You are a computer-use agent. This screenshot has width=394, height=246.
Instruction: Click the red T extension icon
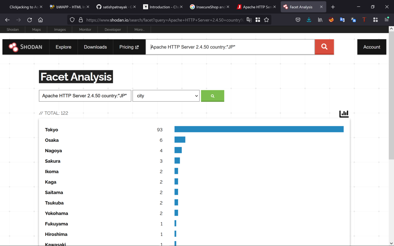364,20
